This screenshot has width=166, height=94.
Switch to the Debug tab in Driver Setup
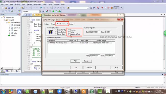[46, 24]
